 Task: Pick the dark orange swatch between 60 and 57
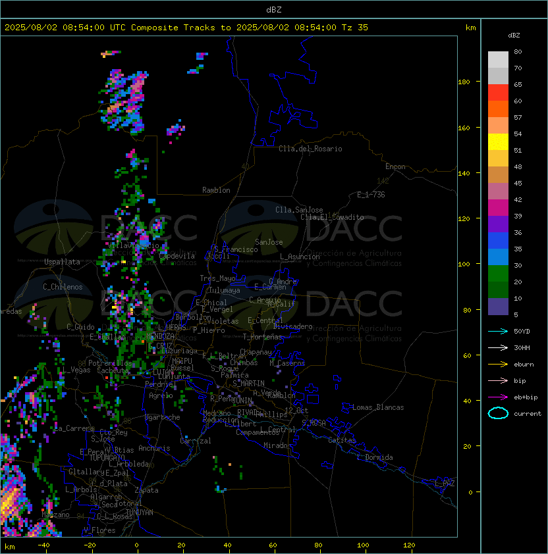[x=498, y=109]
